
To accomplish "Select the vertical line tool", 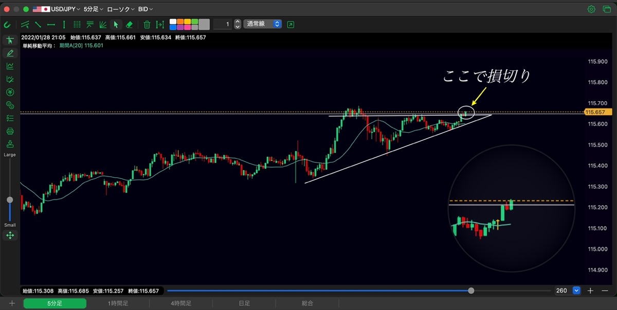I will [x=64, y=24].
